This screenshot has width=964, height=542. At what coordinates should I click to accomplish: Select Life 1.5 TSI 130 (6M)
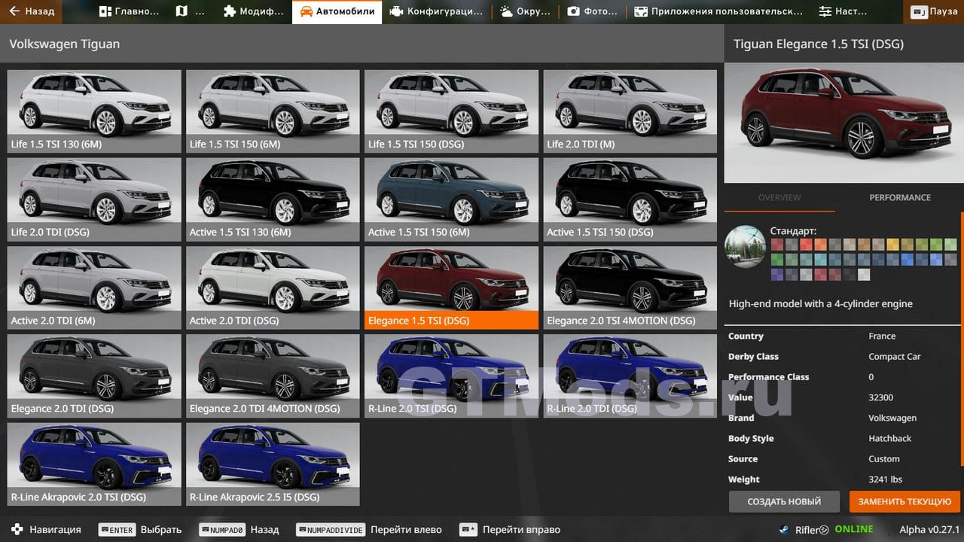click(94, 111)
